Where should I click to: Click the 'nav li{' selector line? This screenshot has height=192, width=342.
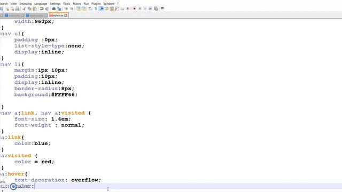click(x=12, y=64)
